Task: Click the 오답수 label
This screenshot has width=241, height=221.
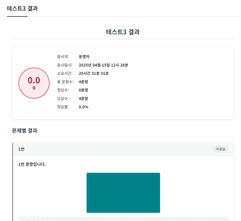Action: click(x=63, y=99)
